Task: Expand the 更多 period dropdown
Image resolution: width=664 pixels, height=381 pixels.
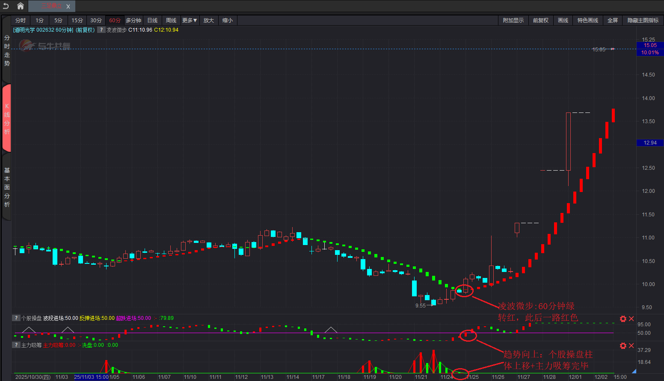Action: point(189,21)
